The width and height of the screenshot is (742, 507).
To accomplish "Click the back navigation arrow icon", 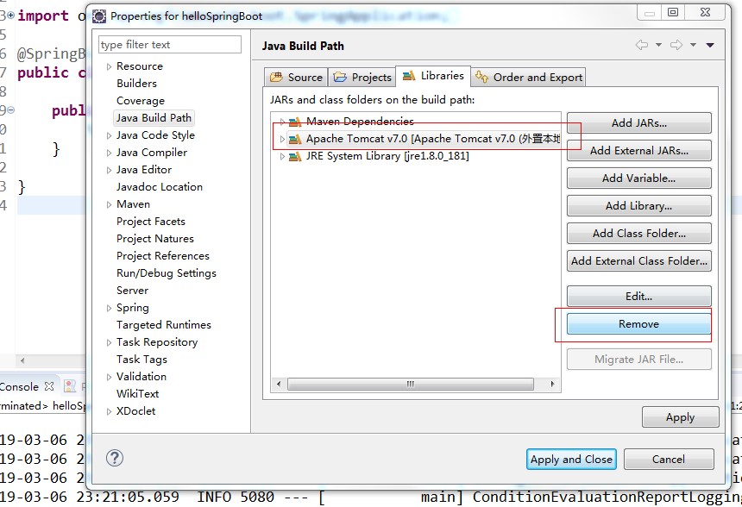I will (x=642, y=45).
